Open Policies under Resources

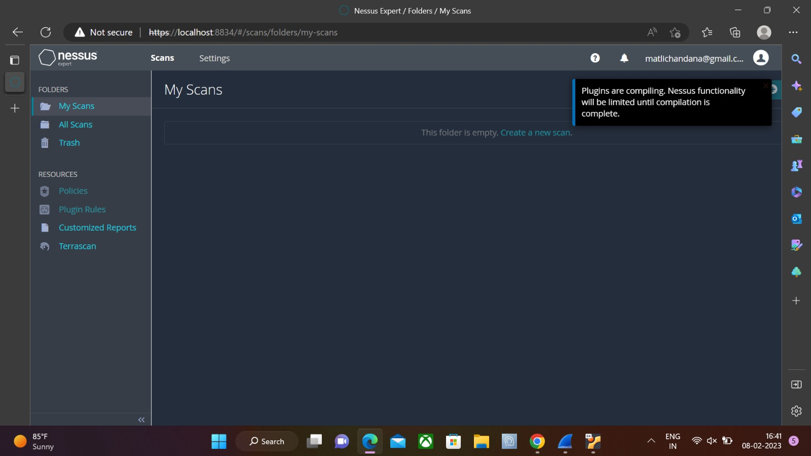tap(73, 191)
